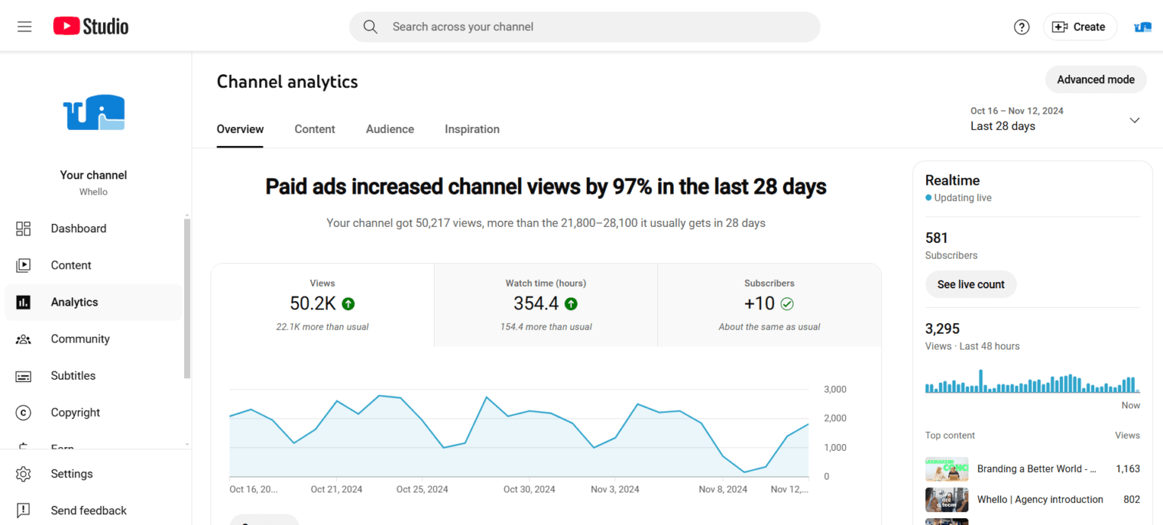Image resolution: width=1163 pixels, height=525 pixels.
Task: Click the YouTube Studio logo
Action: [91, 26]
